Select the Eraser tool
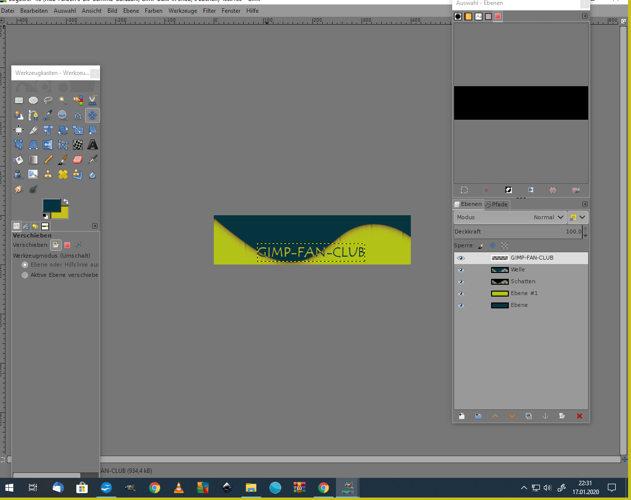This screenshot has height=500, width=631. pos(78,160)
